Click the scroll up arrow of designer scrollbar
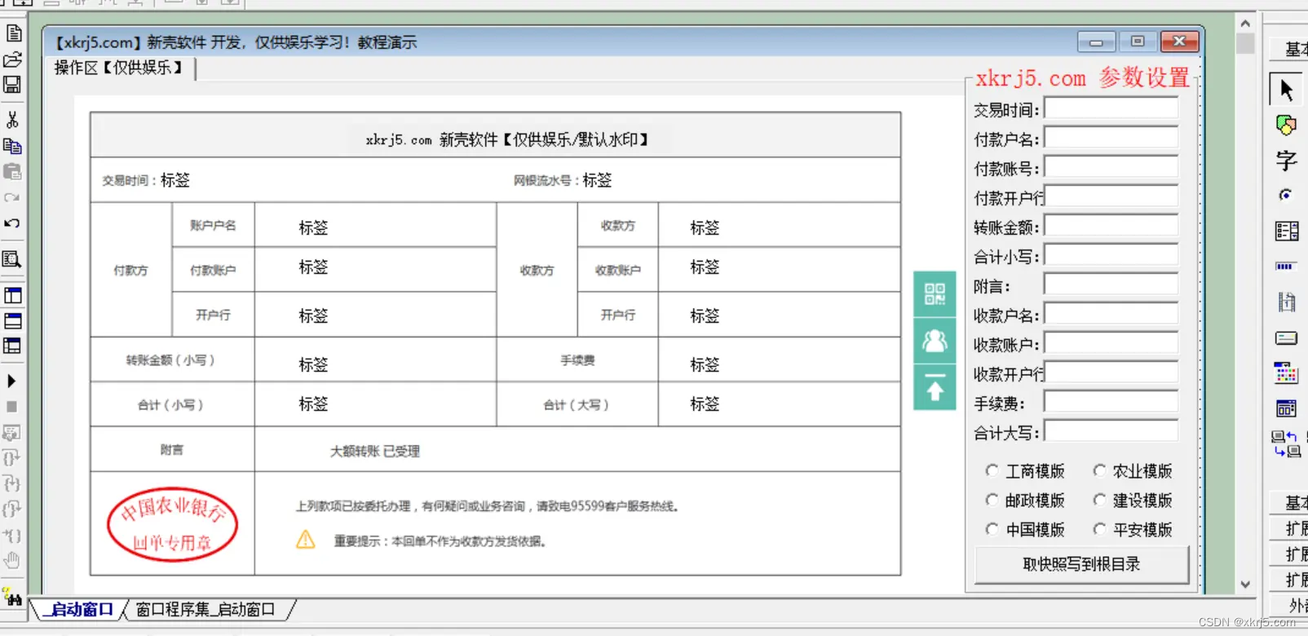 point(1244,23)
